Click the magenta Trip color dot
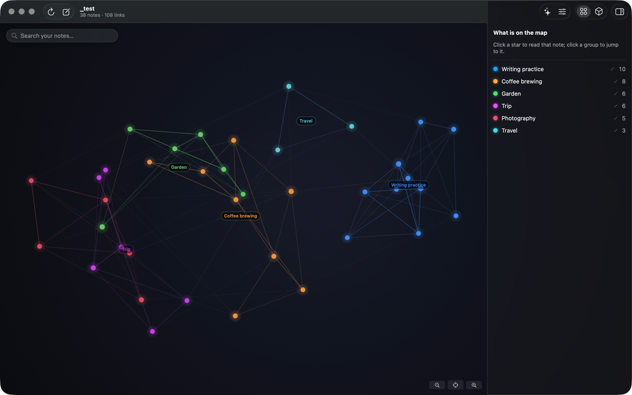This screenshot has height=395, width=632. click(495, 106)
